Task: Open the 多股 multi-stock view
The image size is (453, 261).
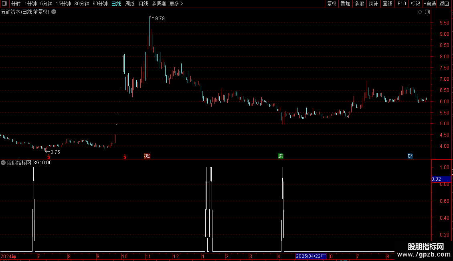Action: 359,4
